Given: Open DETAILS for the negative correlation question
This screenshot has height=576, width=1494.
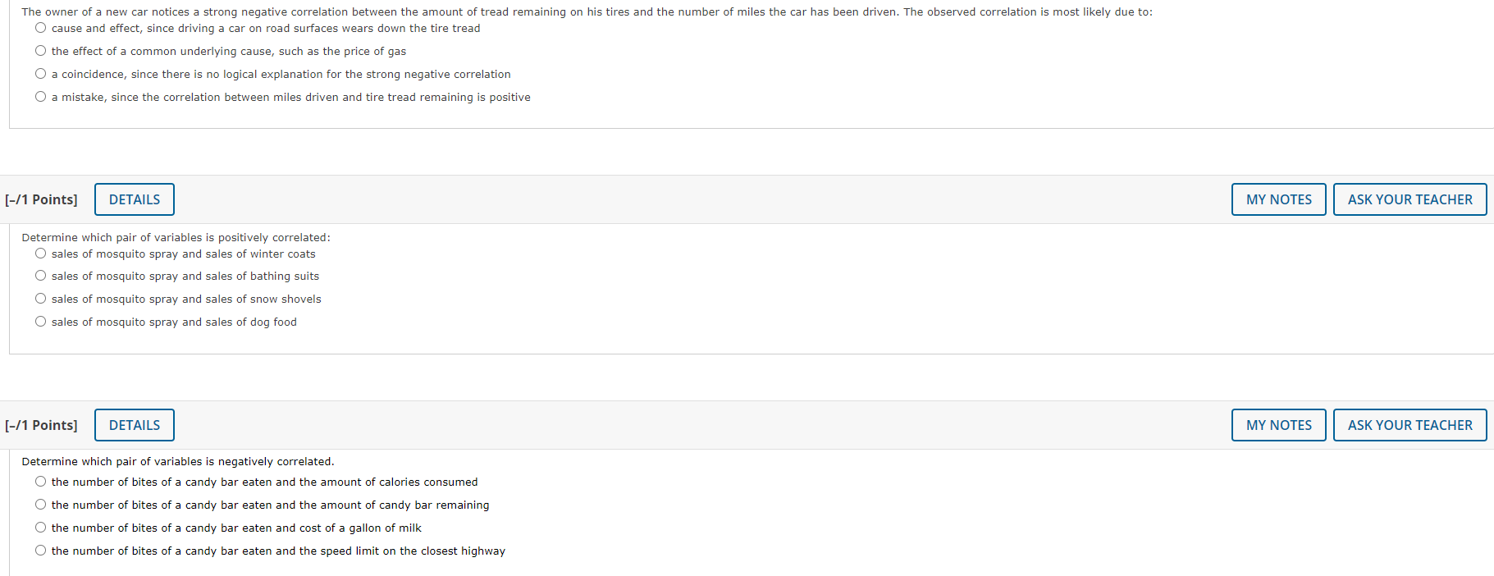Looking at the screenshot, I should pos(134,425).
